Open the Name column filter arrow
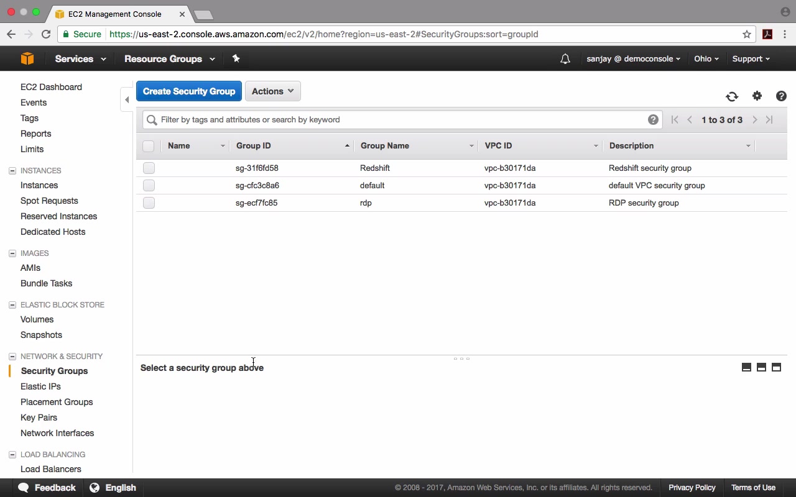This screenshot has width=796, height=497. pyautogui.click(x=223, y=146)
